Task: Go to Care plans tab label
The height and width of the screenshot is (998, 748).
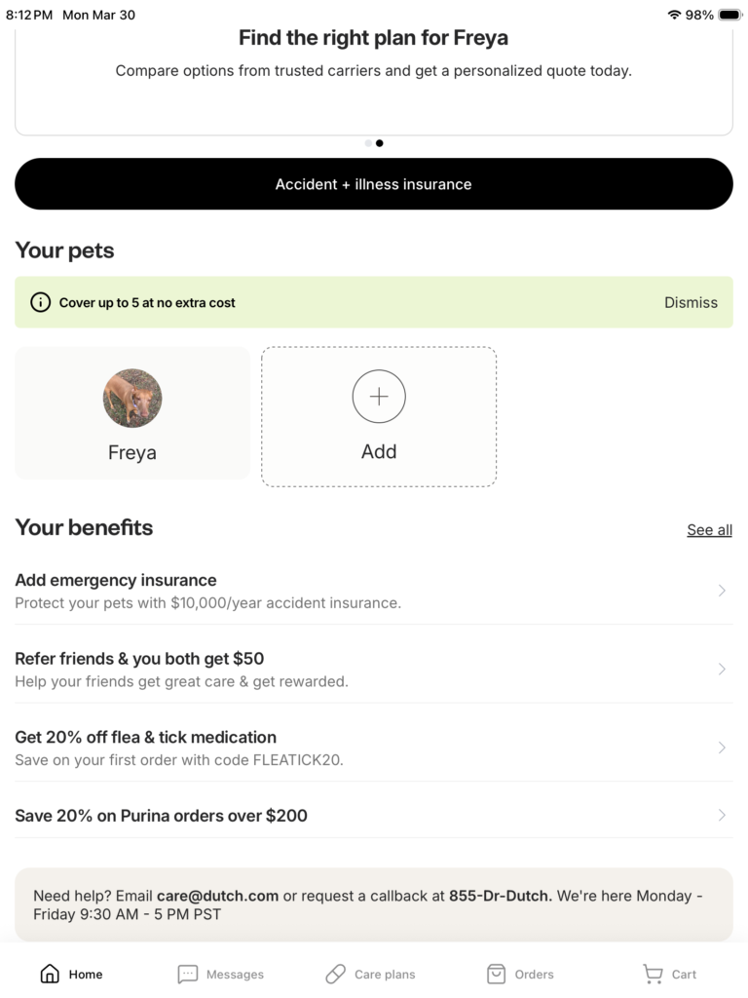Action: pos(385,974)
